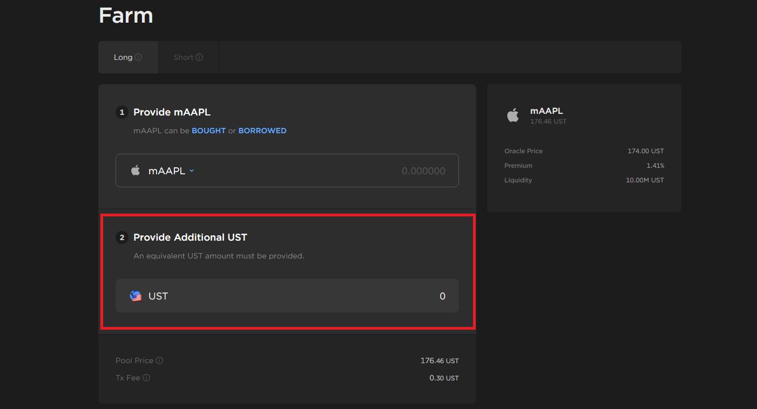
Task: Show the Pool Price info tooltip icon
Action: 159,360
